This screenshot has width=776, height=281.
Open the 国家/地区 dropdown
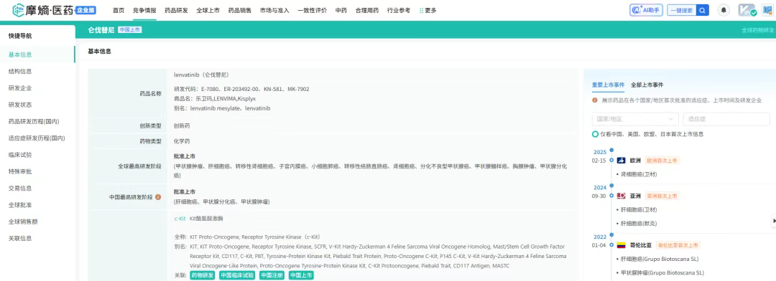coord(635,119)
